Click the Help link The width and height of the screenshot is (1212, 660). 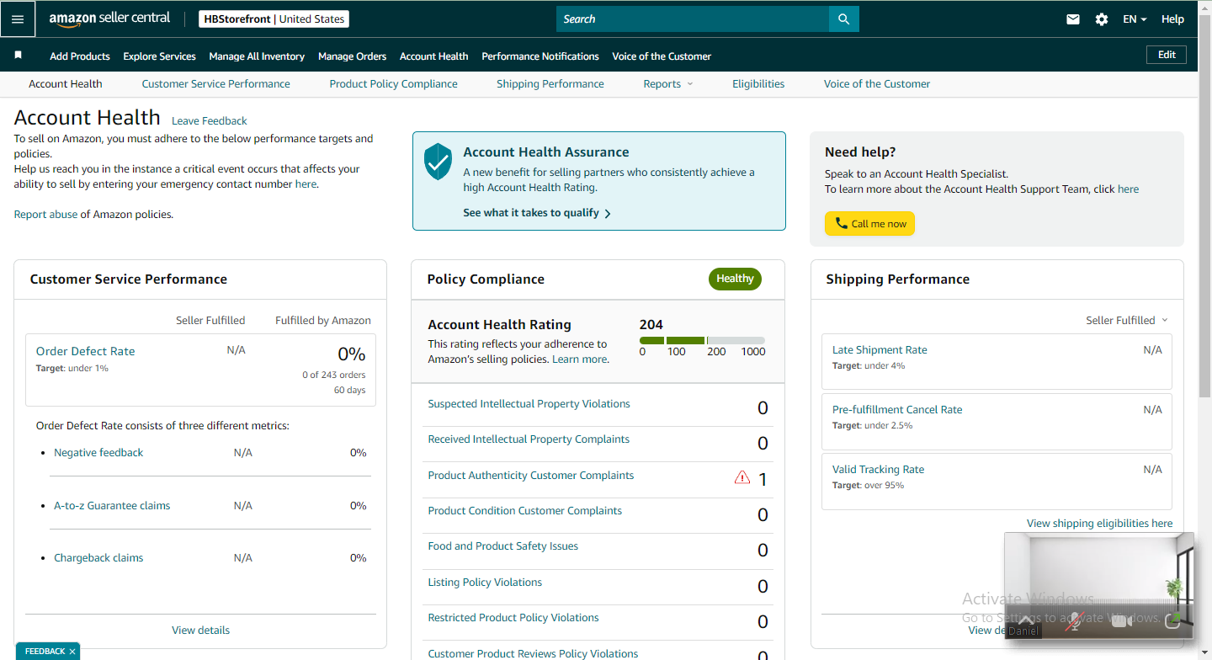coord(1172,19)
